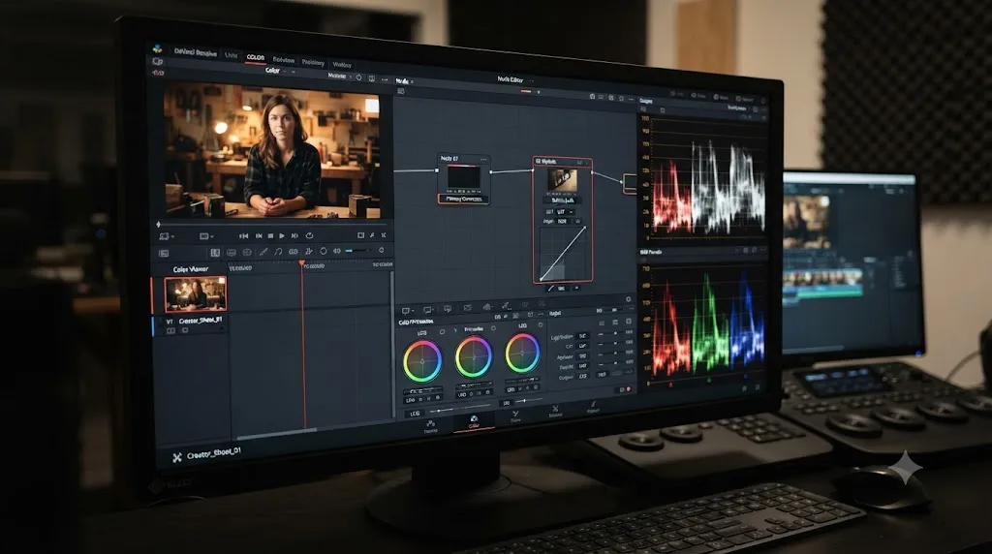This screenshot has width=992, height=554.
Task: Switch to the COLOR page tab
Action: point(256,57)
